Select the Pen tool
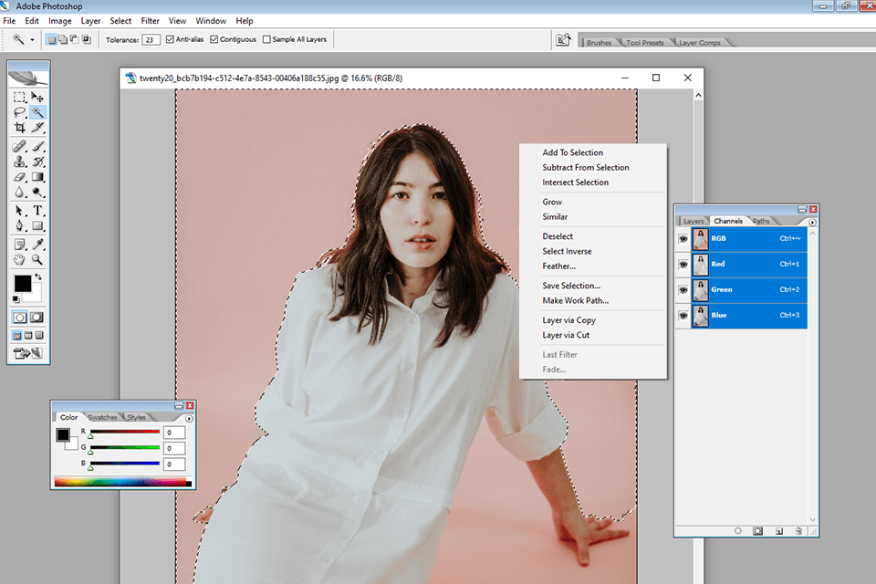Image resolution: width=876 pixels, height=584 pixels. point(19,225)
